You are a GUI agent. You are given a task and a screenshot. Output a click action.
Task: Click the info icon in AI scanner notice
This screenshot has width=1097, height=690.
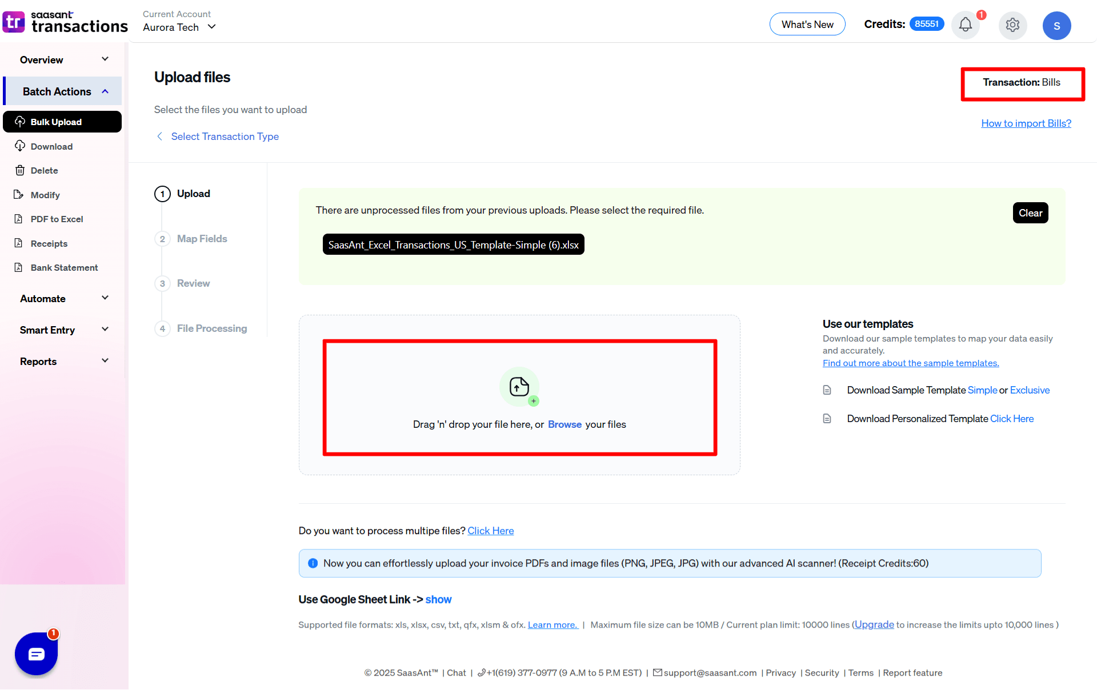313,563
